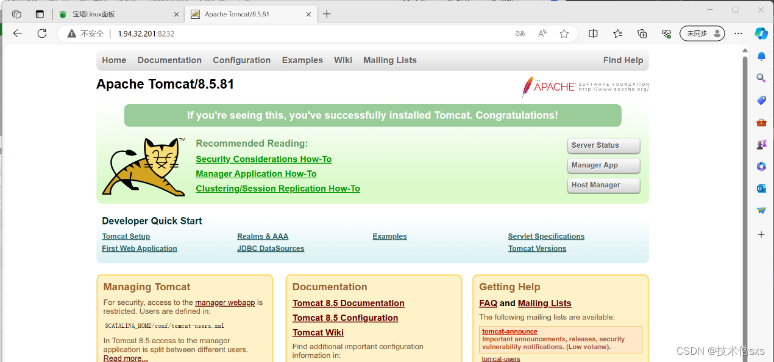Open the sidebar Microsoft 365 icon

coord(761,166)
